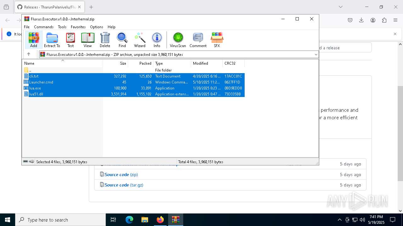Open the Commands menu

pos(44,27)
